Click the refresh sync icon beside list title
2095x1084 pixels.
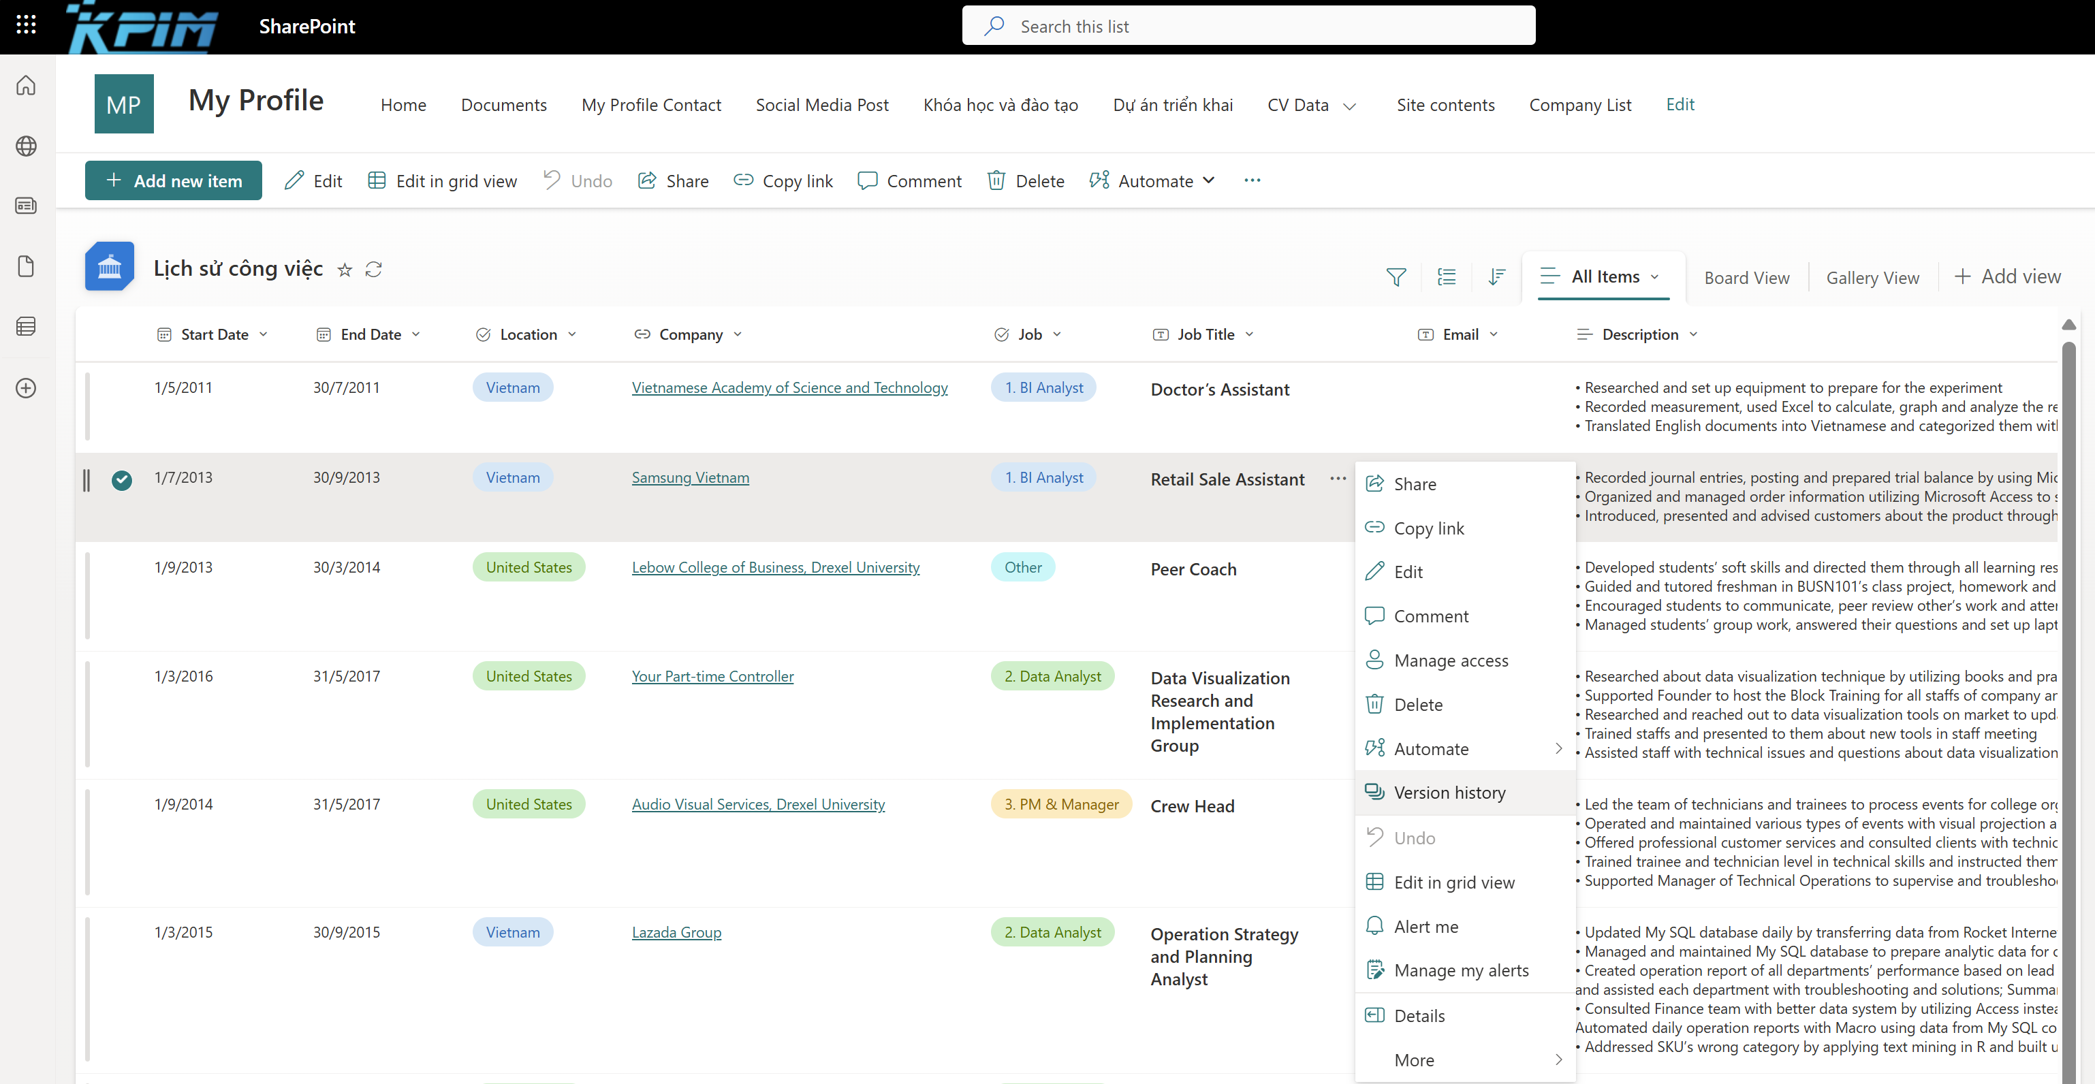pos(373,269)
